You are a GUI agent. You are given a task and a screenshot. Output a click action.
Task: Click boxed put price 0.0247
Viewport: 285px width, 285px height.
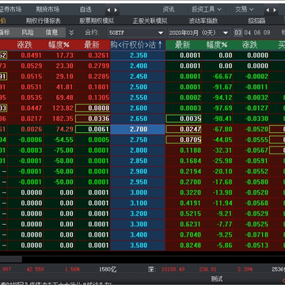pyautogui.click(x=184, y=129)
